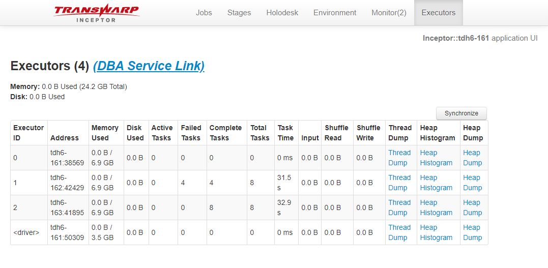
Task: Click the Failed Tasks column header
Action: pyautogui.click(x=191, y=133)
